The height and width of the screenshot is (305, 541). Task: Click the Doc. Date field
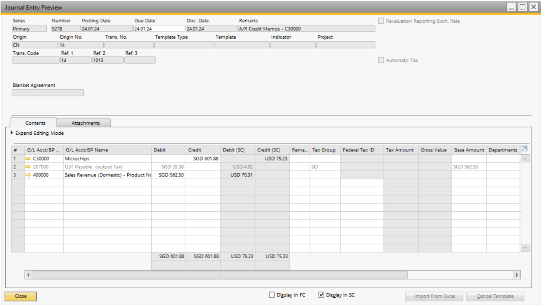212,29
